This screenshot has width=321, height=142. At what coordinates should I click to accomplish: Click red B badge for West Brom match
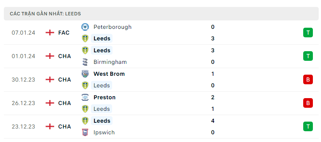308,80
